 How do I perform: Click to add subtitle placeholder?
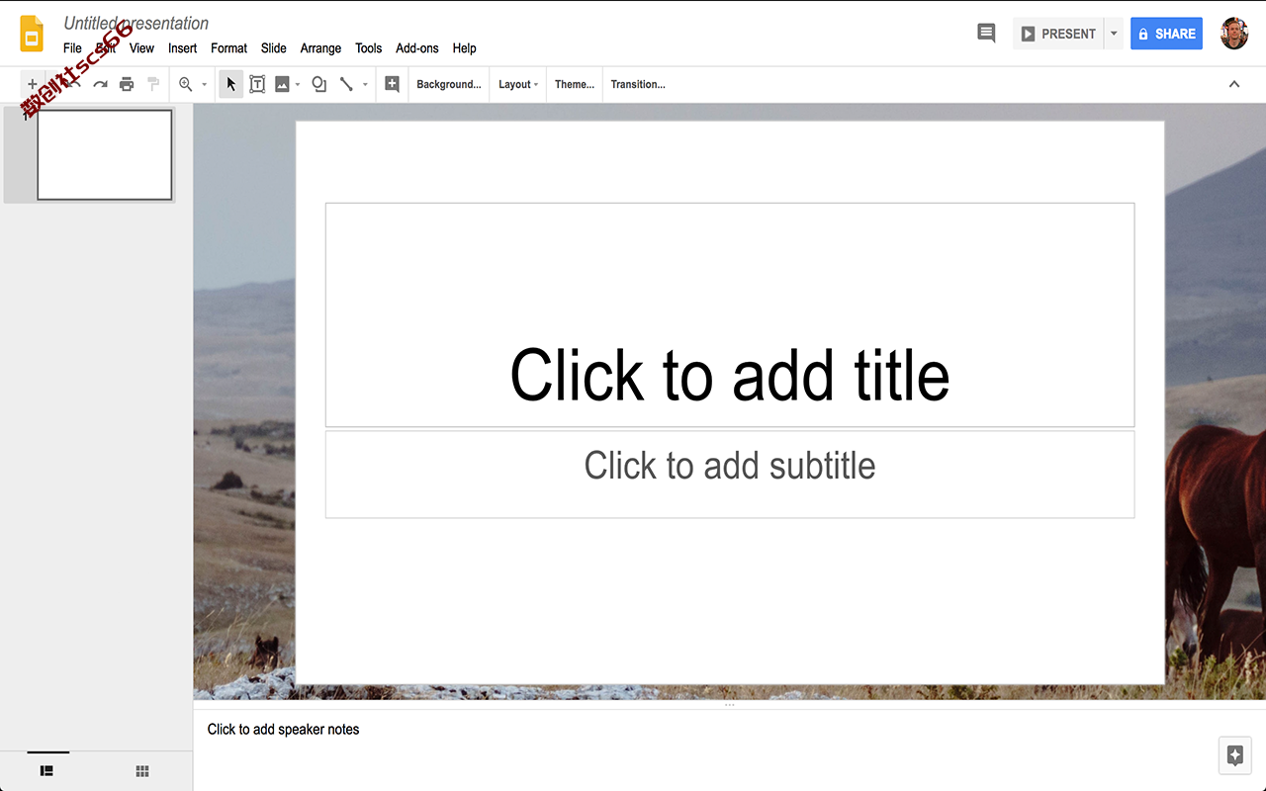click(x=730, y=474)
